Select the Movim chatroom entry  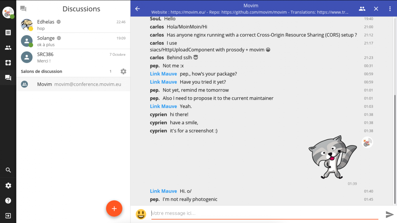pyautogui.click(x=73, y=84)
